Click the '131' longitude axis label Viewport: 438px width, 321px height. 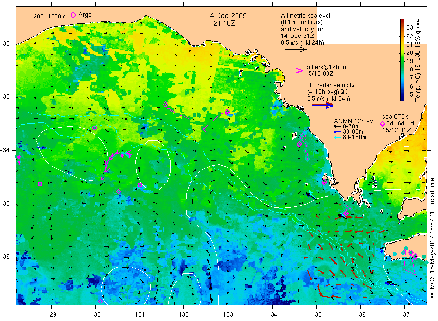click(140, 314)
